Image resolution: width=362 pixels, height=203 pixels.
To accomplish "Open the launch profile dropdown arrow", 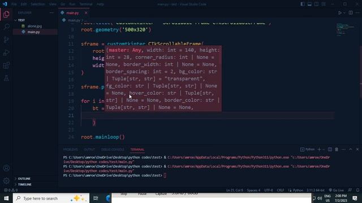I will (x=324, y=149).
